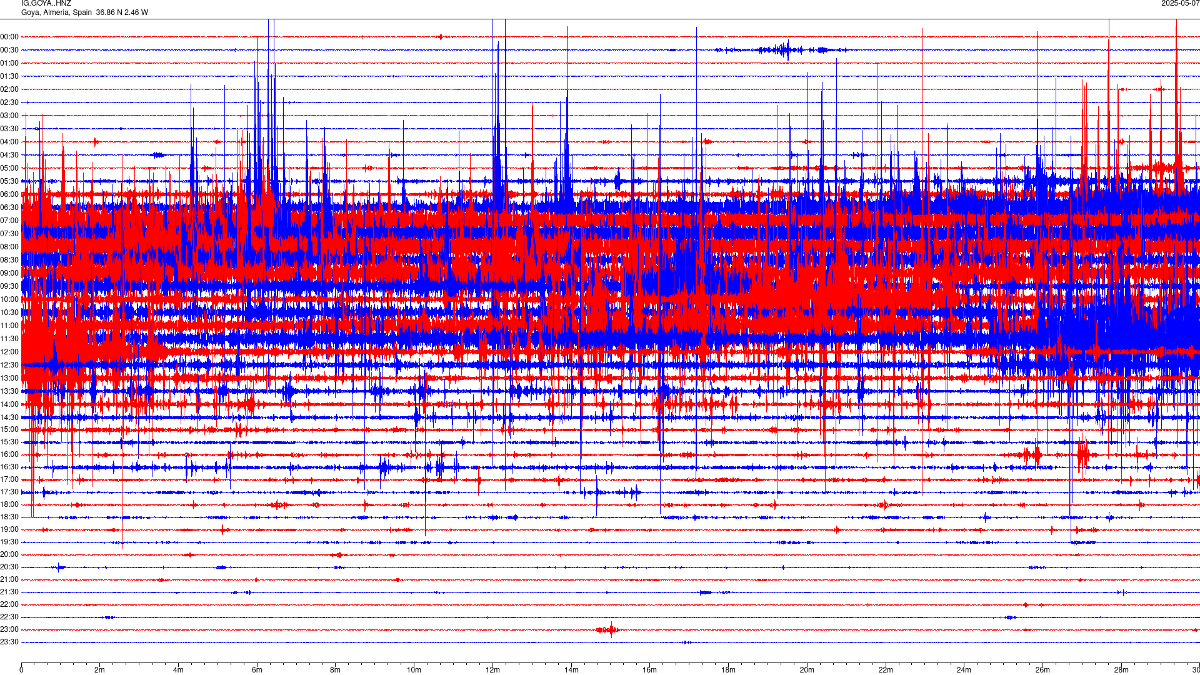This screenshot has height=675, width=1200.
Task: Click the 28m mark on the minute axis
Action: pos(1121,670)
